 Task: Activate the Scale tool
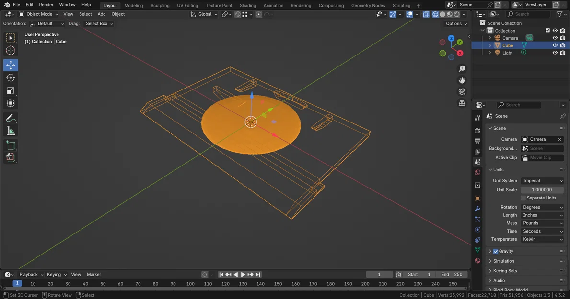click(x=11, y=90)
